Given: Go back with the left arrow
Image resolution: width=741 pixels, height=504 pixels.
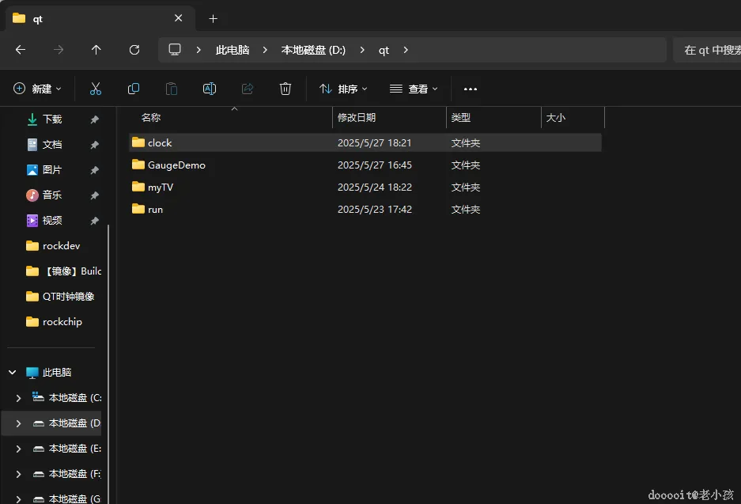Looking at the screenshot, I should (21, 50).
